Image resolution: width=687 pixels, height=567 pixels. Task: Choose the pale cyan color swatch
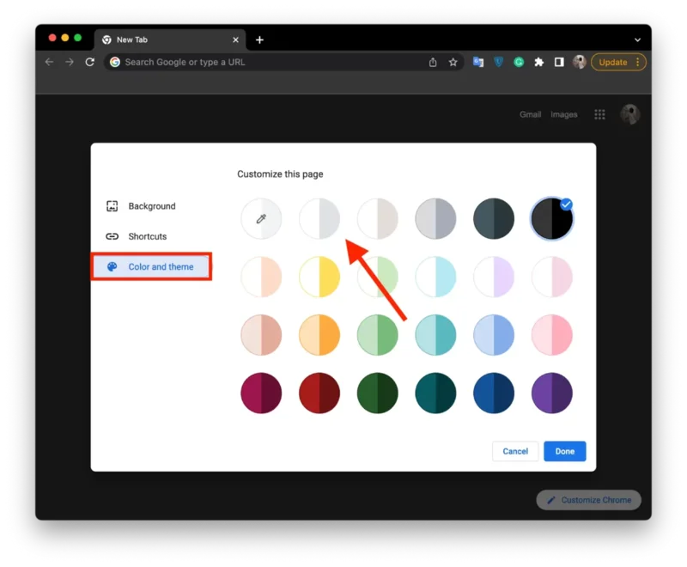435,277
